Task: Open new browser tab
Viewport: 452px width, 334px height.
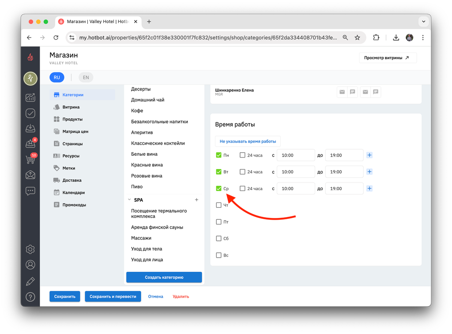Action: 149,22
